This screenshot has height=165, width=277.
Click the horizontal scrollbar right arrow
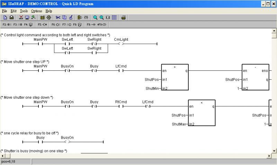[269, 156]
